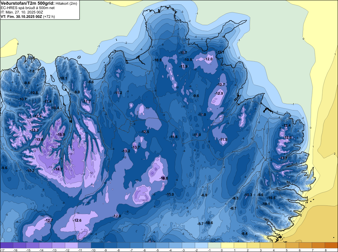Click the legend swatch between 3 and 4
The image size is (338, 252).
coord(266,245)
